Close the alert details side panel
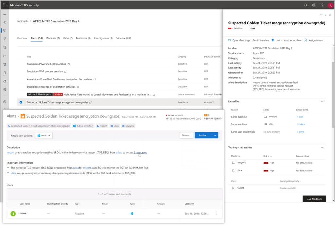 (x=330, y=15)
